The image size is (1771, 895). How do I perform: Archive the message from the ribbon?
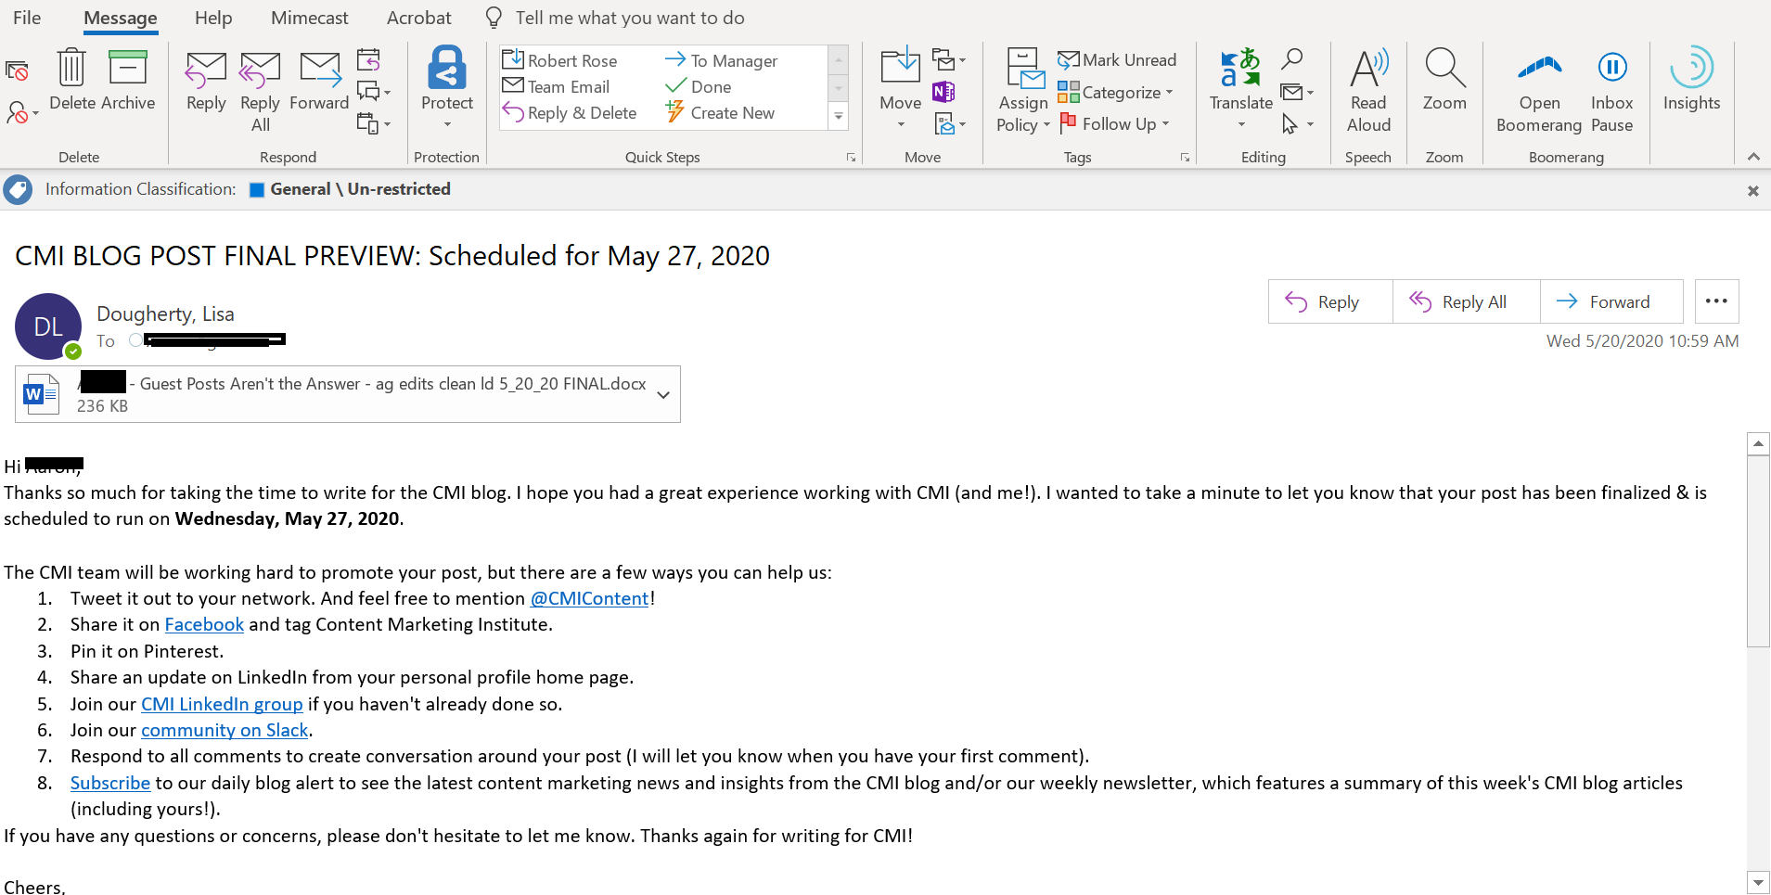128,80
